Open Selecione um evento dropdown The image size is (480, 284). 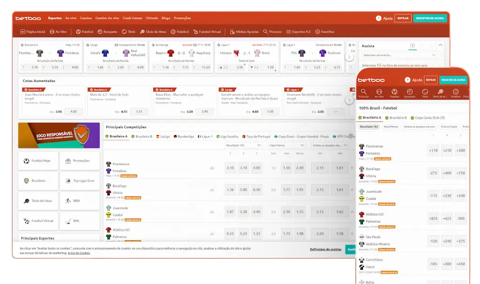(399, 55)
